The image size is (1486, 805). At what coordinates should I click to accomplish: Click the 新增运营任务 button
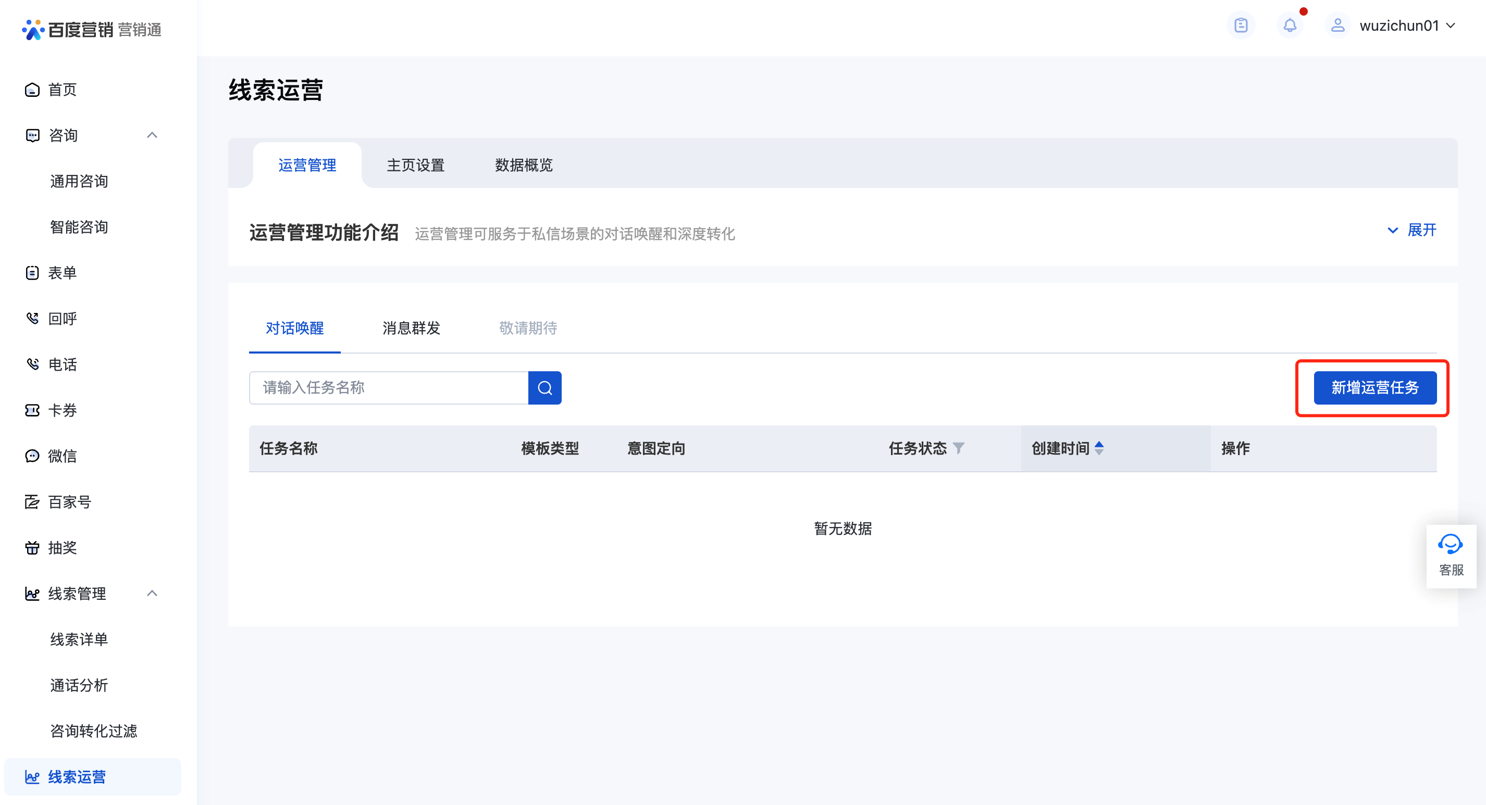pos(1374,387)
